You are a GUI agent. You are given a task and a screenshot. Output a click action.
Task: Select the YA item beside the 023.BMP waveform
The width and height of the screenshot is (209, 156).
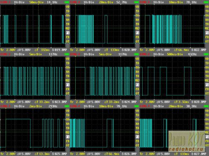[68, 67]
